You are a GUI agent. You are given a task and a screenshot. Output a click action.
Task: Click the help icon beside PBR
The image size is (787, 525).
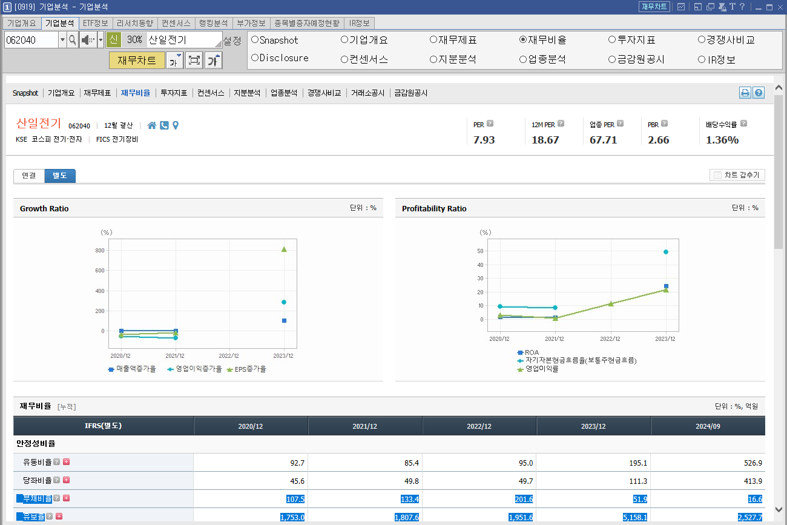[665, 124]
